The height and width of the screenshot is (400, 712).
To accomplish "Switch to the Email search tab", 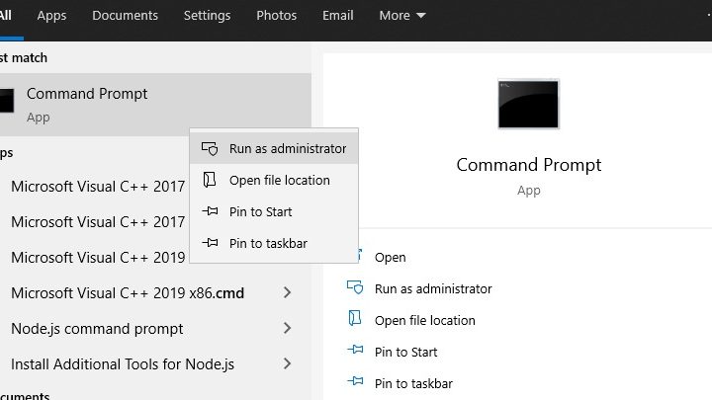I will [x=338, y=16].
